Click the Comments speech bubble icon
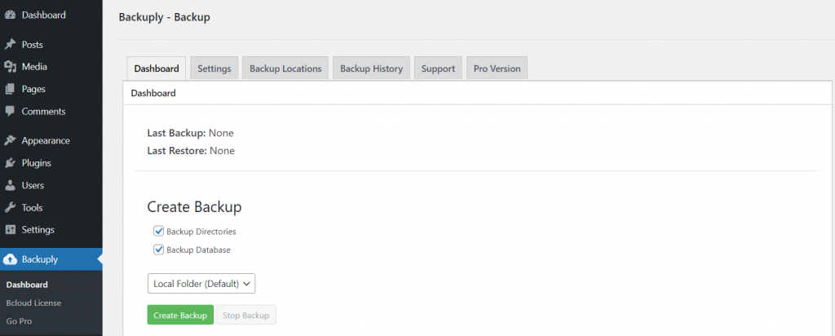The image size is (835, 336). (10, 112)
